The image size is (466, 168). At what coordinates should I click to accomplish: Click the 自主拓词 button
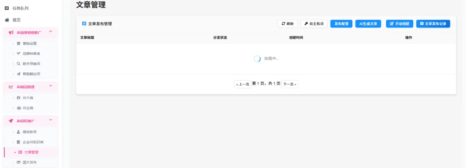click(314, 24)
